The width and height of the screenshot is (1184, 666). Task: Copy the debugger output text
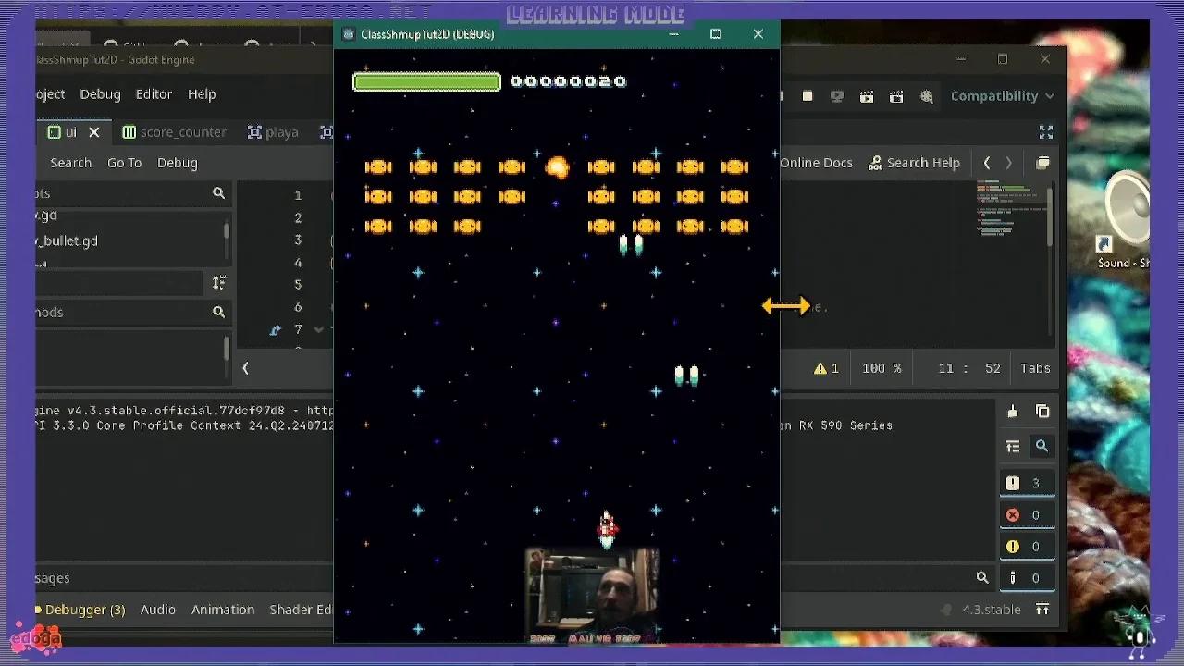coord(1042,411)
